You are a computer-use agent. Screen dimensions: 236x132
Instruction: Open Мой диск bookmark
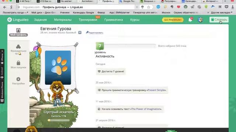44,13
